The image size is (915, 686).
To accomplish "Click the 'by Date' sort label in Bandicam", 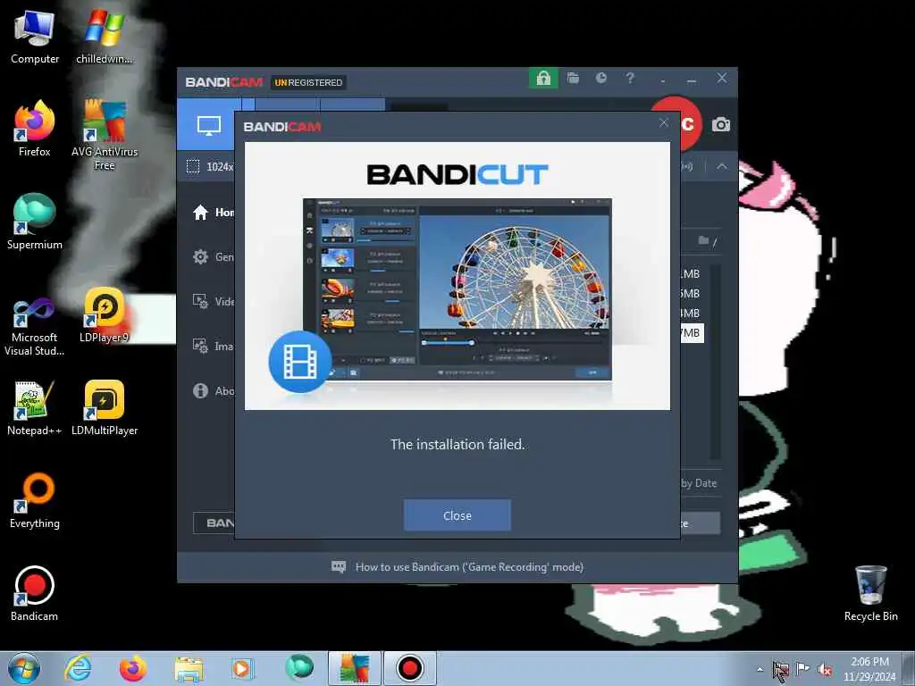I will click(699, 483).
